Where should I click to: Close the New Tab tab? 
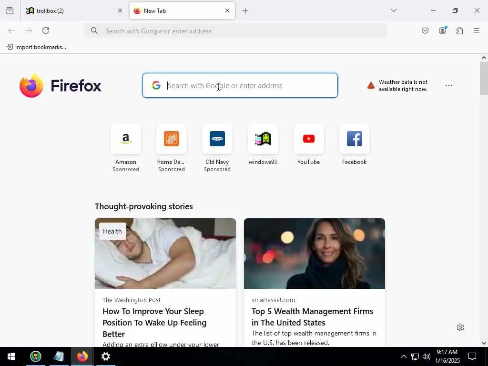[227, 10]
